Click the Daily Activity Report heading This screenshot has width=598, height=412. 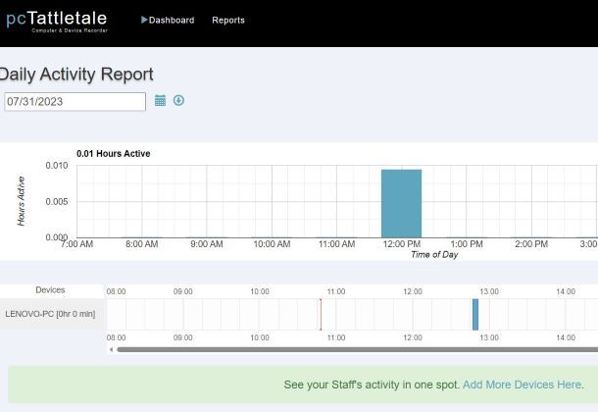point(76,74)
